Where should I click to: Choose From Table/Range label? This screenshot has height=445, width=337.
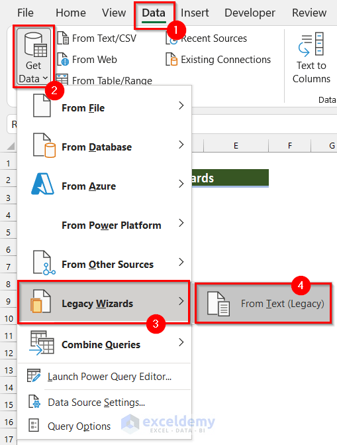[x=112, y=81]
